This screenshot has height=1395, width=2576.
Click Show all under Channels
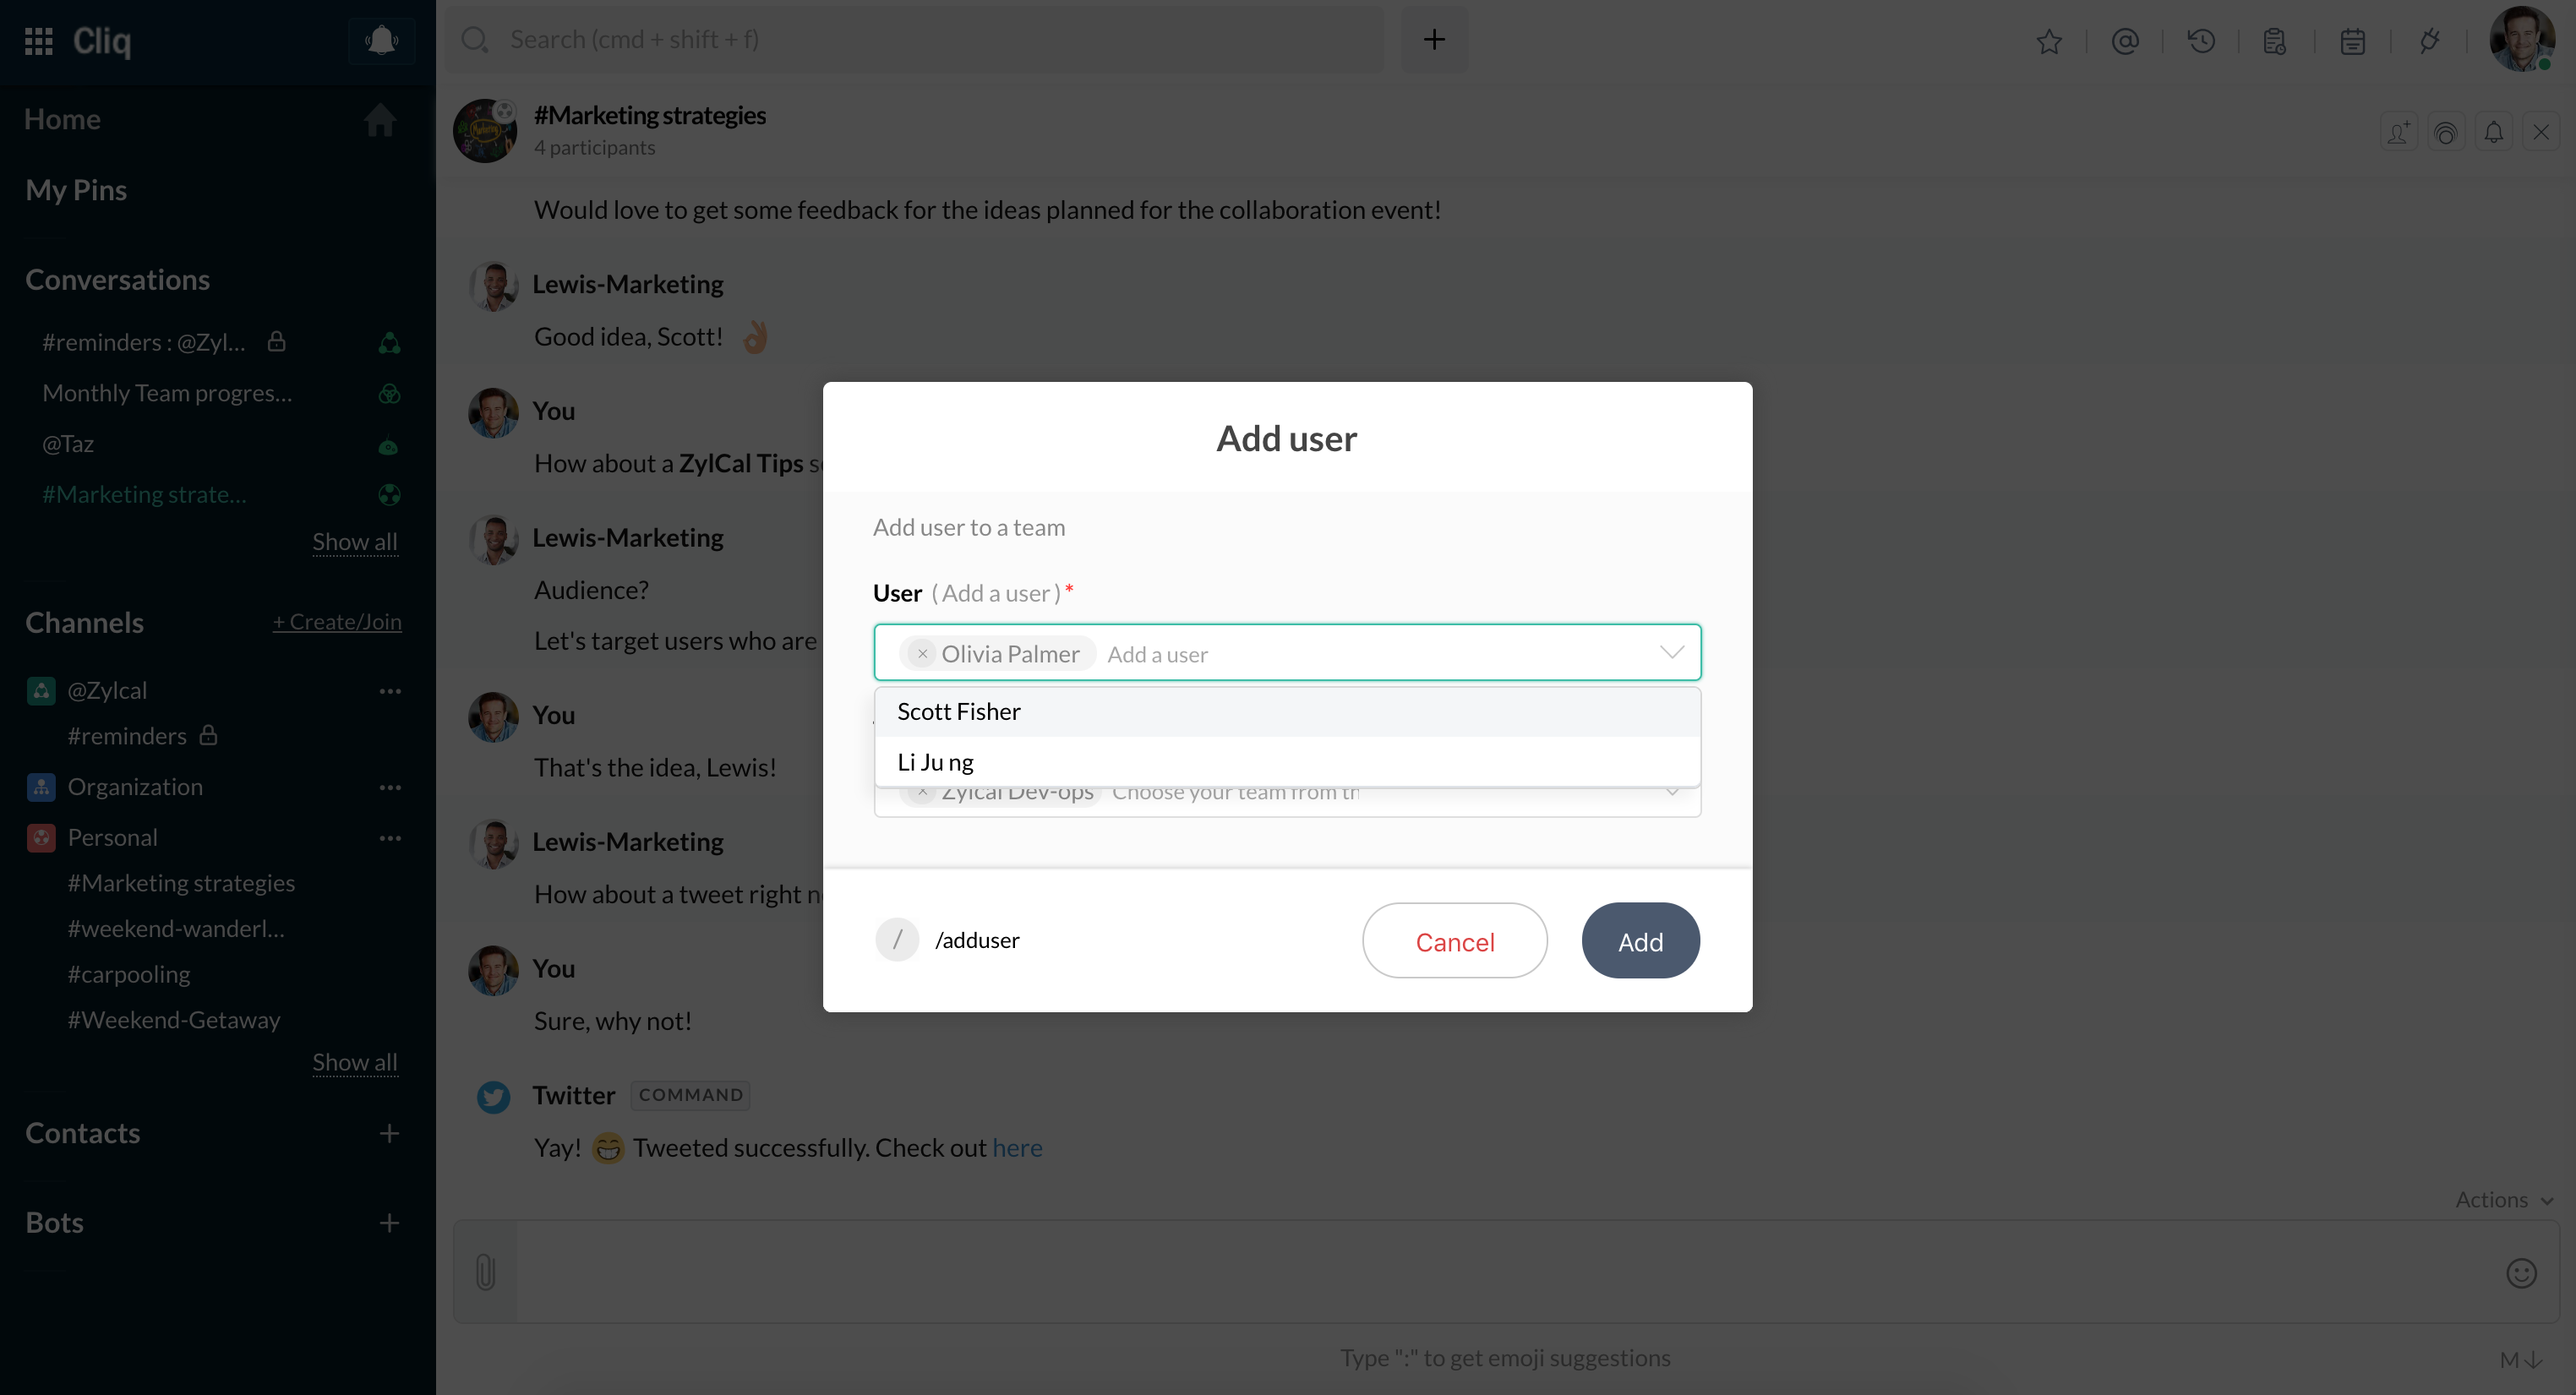pos(355,1062)
